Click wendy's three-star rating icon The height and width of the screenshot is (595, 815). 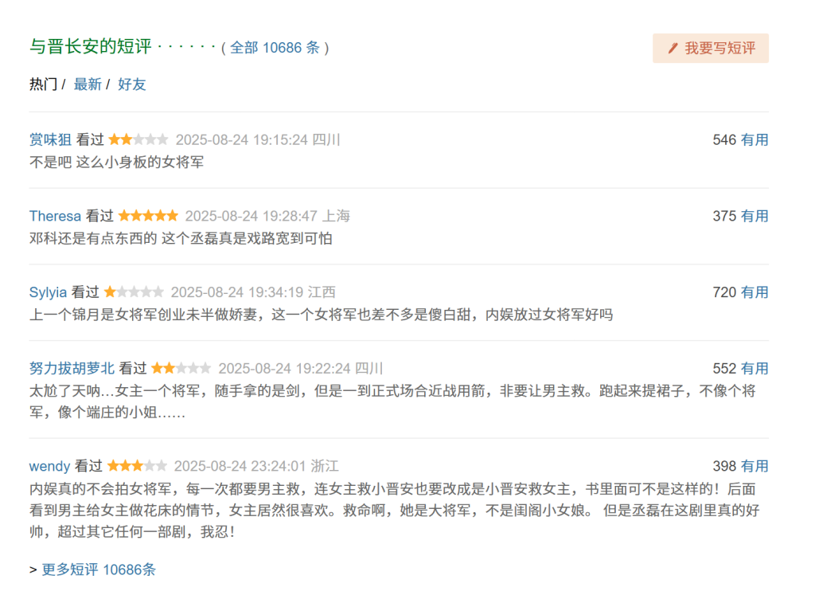click(x=137, y=466)
